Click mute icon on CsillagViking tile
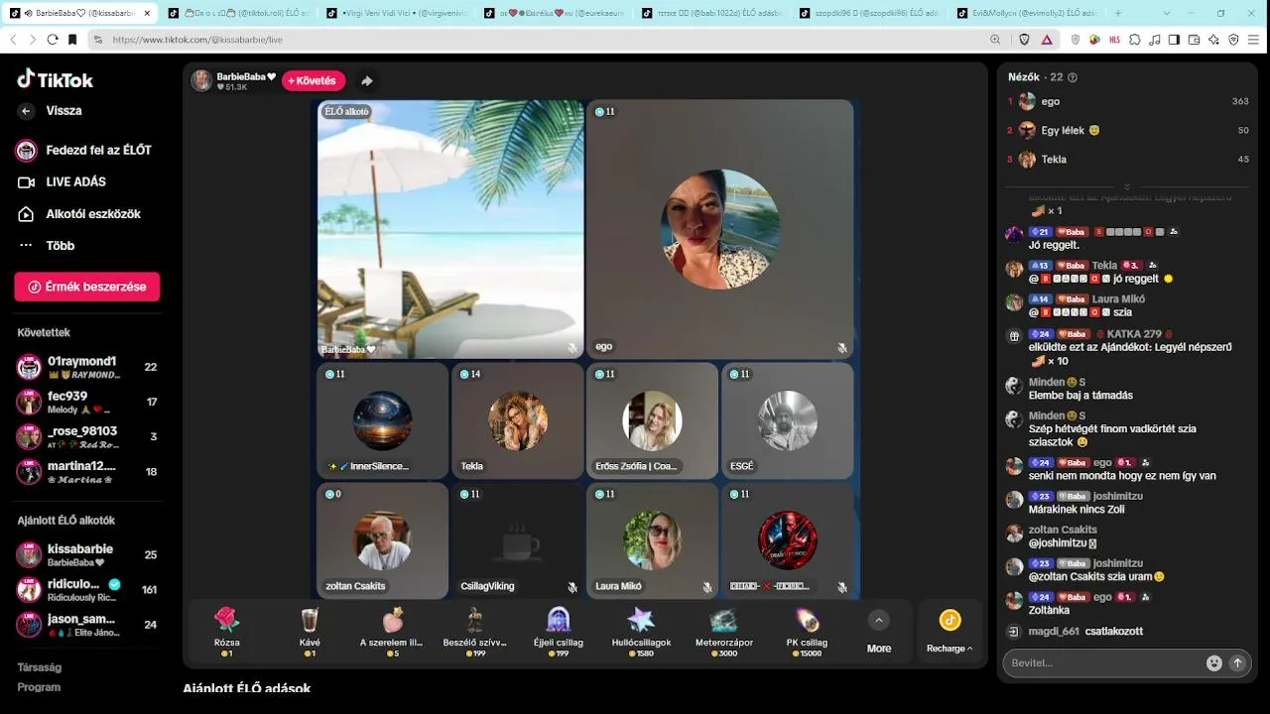1270x714 pixels. (x=572, y=587)
